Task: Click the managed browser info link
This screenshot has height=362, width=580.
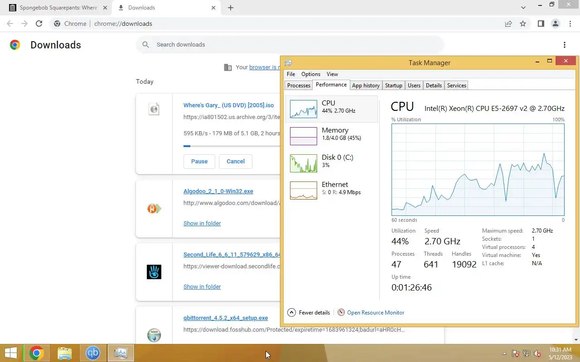Action: point(265,67)
